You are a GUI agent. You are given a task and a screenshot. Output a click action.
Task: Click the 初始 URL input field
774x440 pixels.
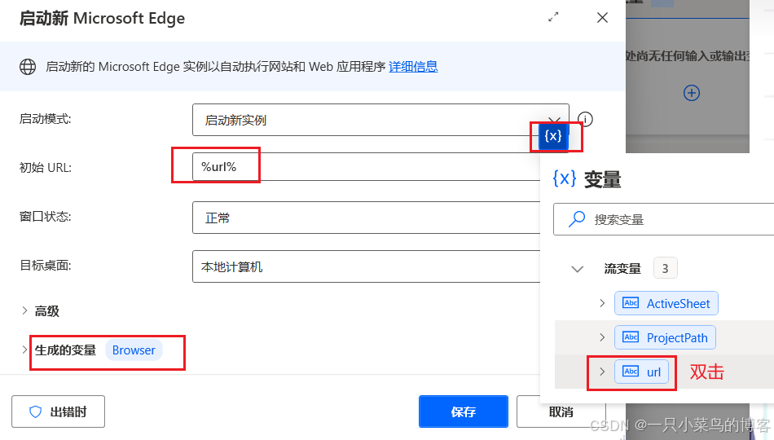coord(367,167)
